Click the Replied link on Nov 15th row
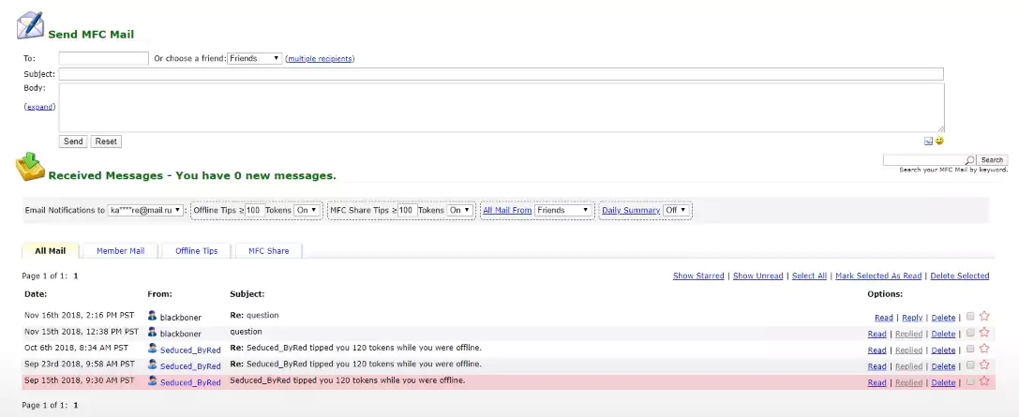 908,334
